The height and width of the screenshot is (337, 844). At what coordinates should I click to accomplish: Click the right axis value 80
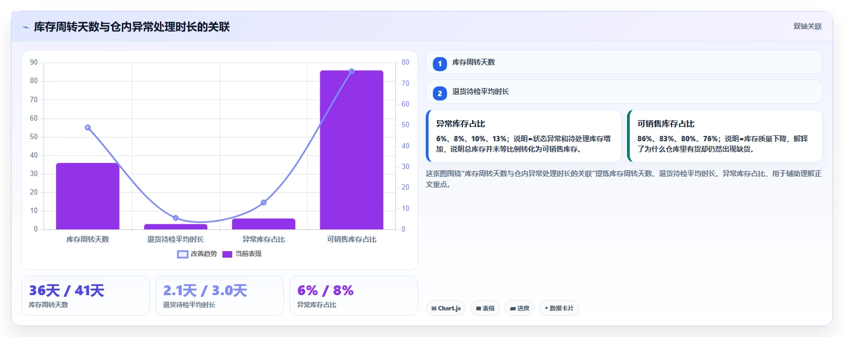[x=405, y=62]
